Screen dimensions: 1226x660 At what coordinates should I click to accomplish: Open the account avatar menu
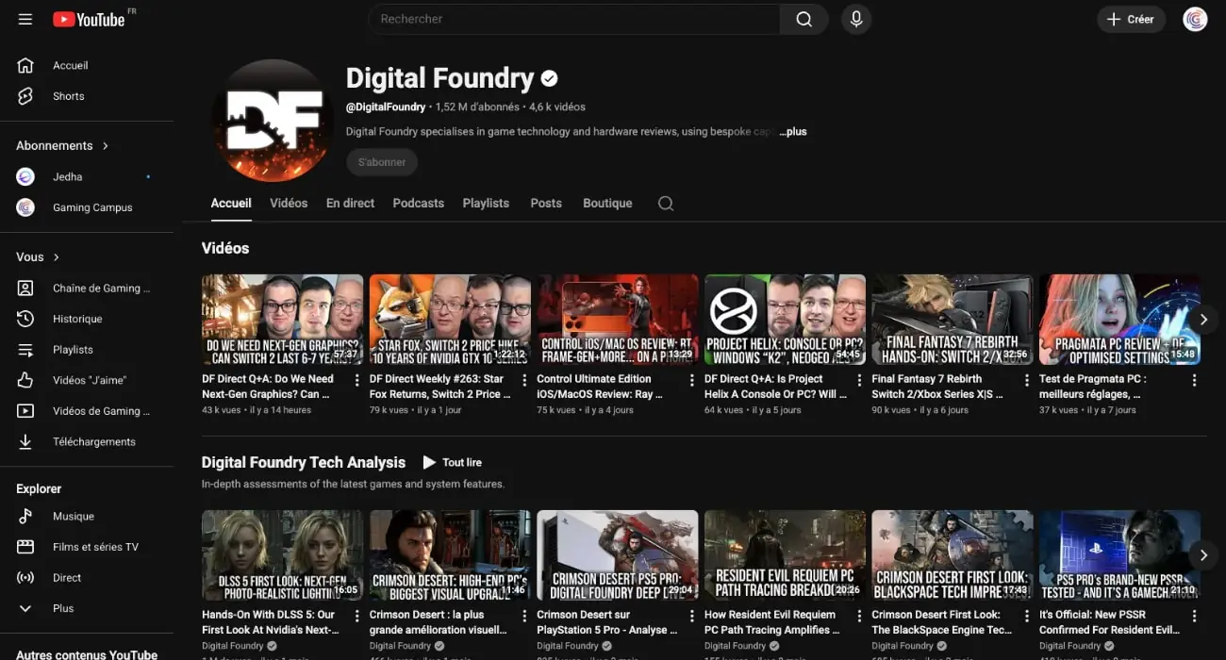click(x=1195, y=19)
